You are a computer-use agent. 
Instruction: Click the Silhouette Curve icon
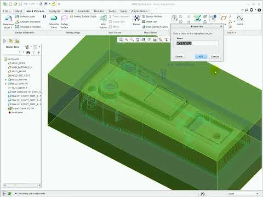54,18
